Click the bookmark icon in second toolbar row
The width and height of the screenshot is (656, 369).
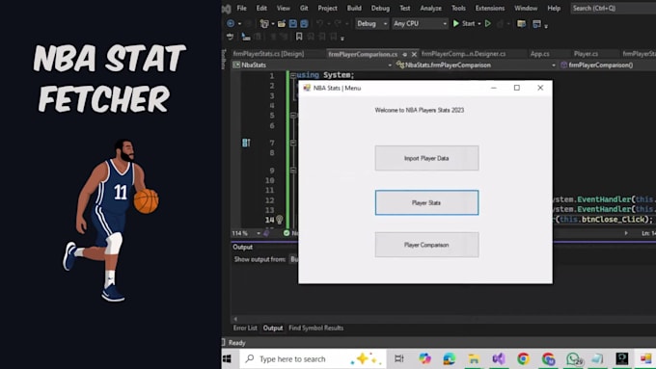click(x=299, y=37)
